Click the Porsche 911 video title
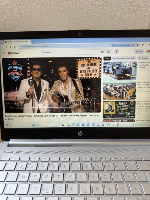 (x=144, y=64)
